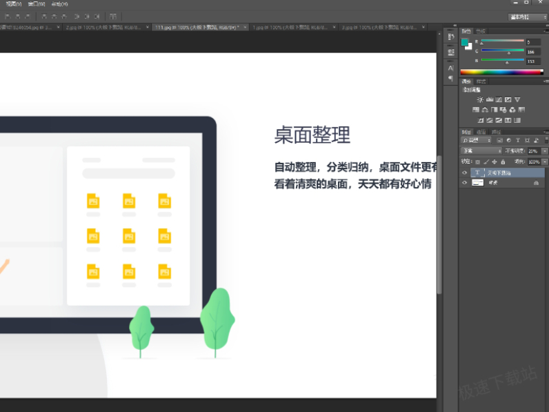Add a Levels adjustment (histogram icon)
The width and height of the screenshot is (549, 412).
[x=490, y=99]
